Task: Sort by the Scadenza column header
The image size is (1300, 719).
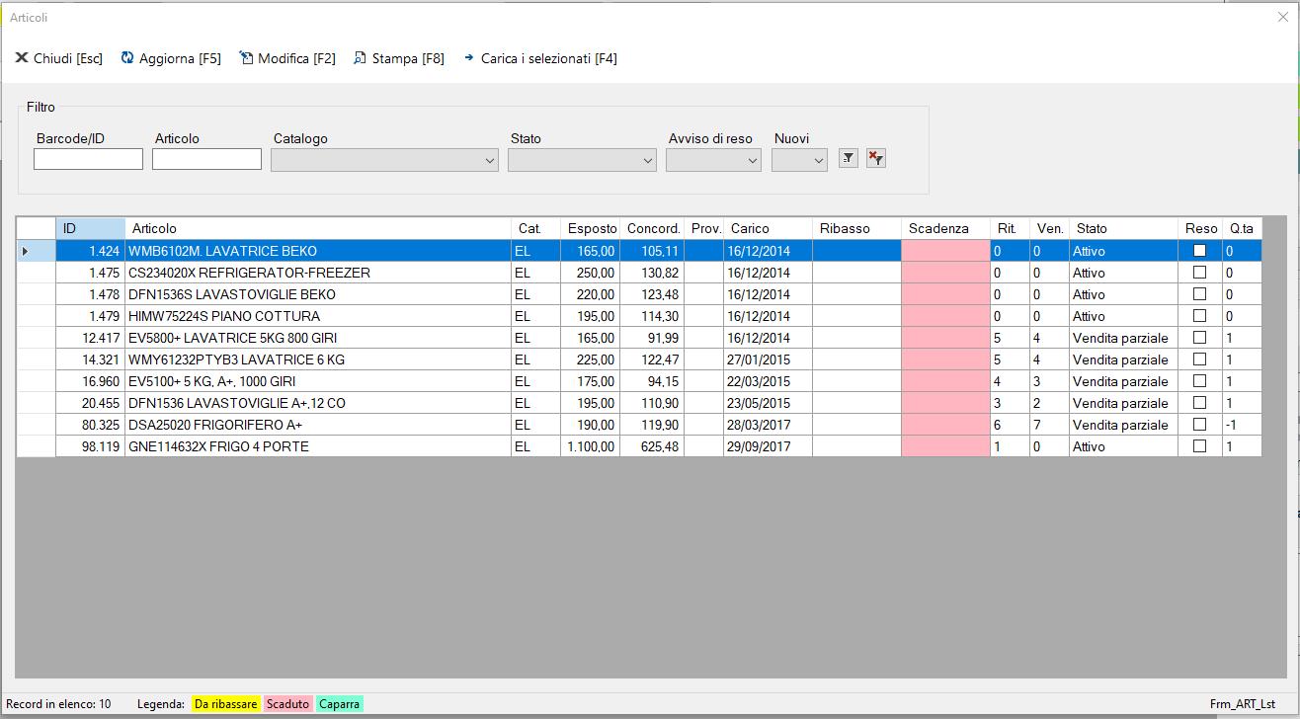Action: pyautogui.click(x=946, y=229)
